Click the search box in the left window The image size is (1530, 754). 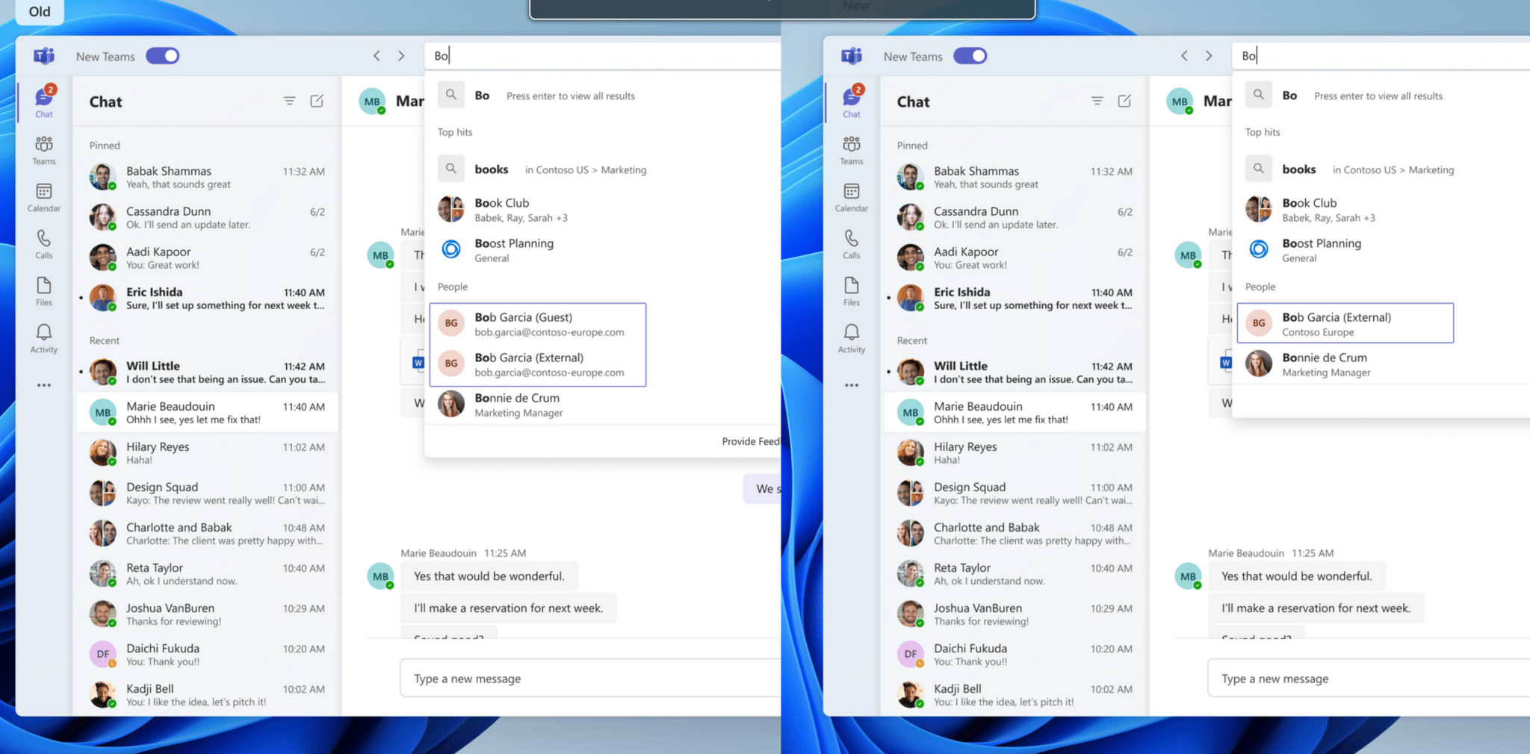(603, 56)
